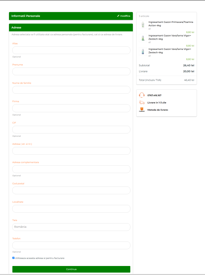Click the Prenume field label
205x275 pixels.
(x=18, y=65)
